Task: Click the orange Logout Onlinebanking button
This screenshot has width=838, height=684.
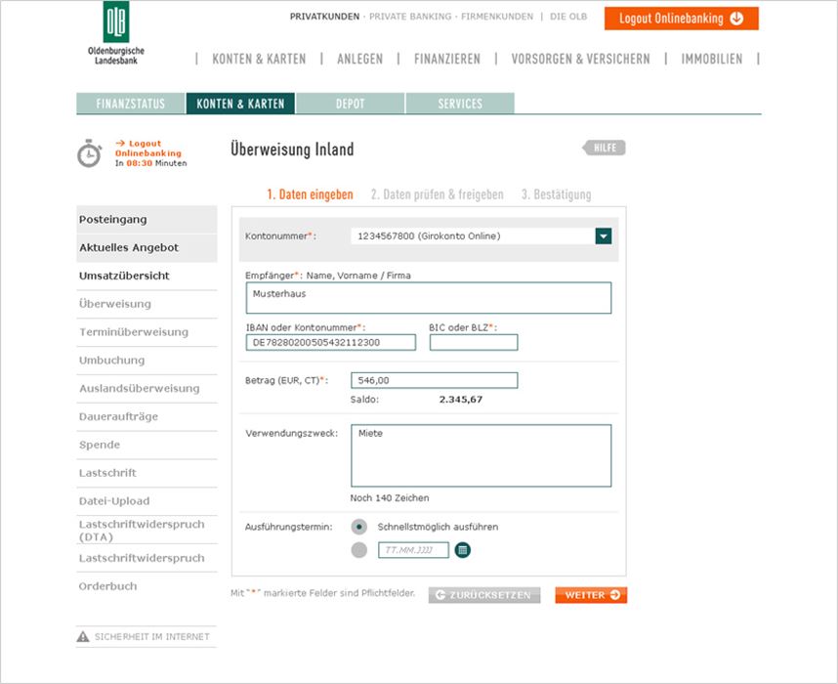Action: (x=682, y=19)
